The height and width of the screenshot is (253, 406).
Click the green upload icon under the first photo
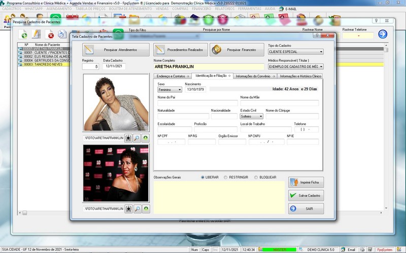point(146,138)
